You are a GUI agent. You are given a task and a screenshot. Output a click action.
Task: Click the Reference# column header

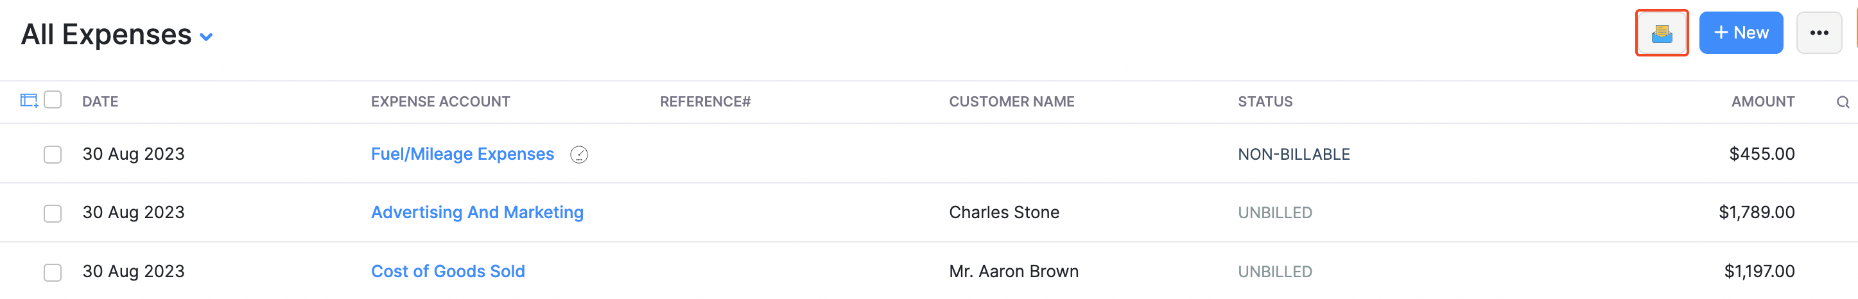(705, 102)
